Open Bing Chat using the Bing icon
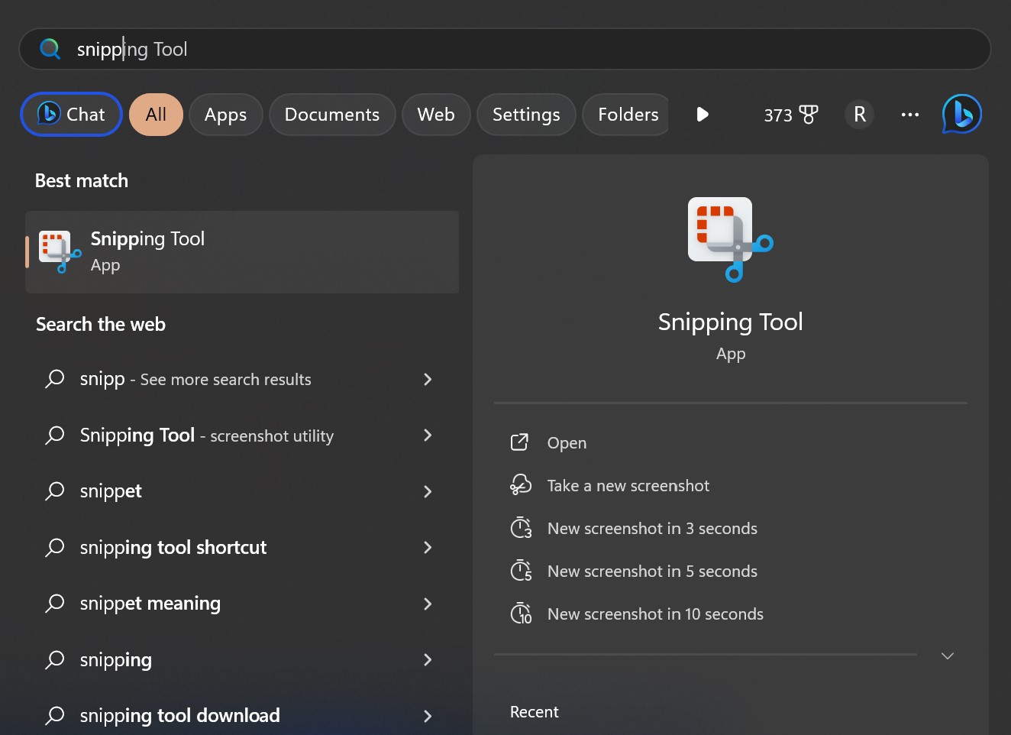The height and width of the screenshot is (735, 1011). (961, 114)
